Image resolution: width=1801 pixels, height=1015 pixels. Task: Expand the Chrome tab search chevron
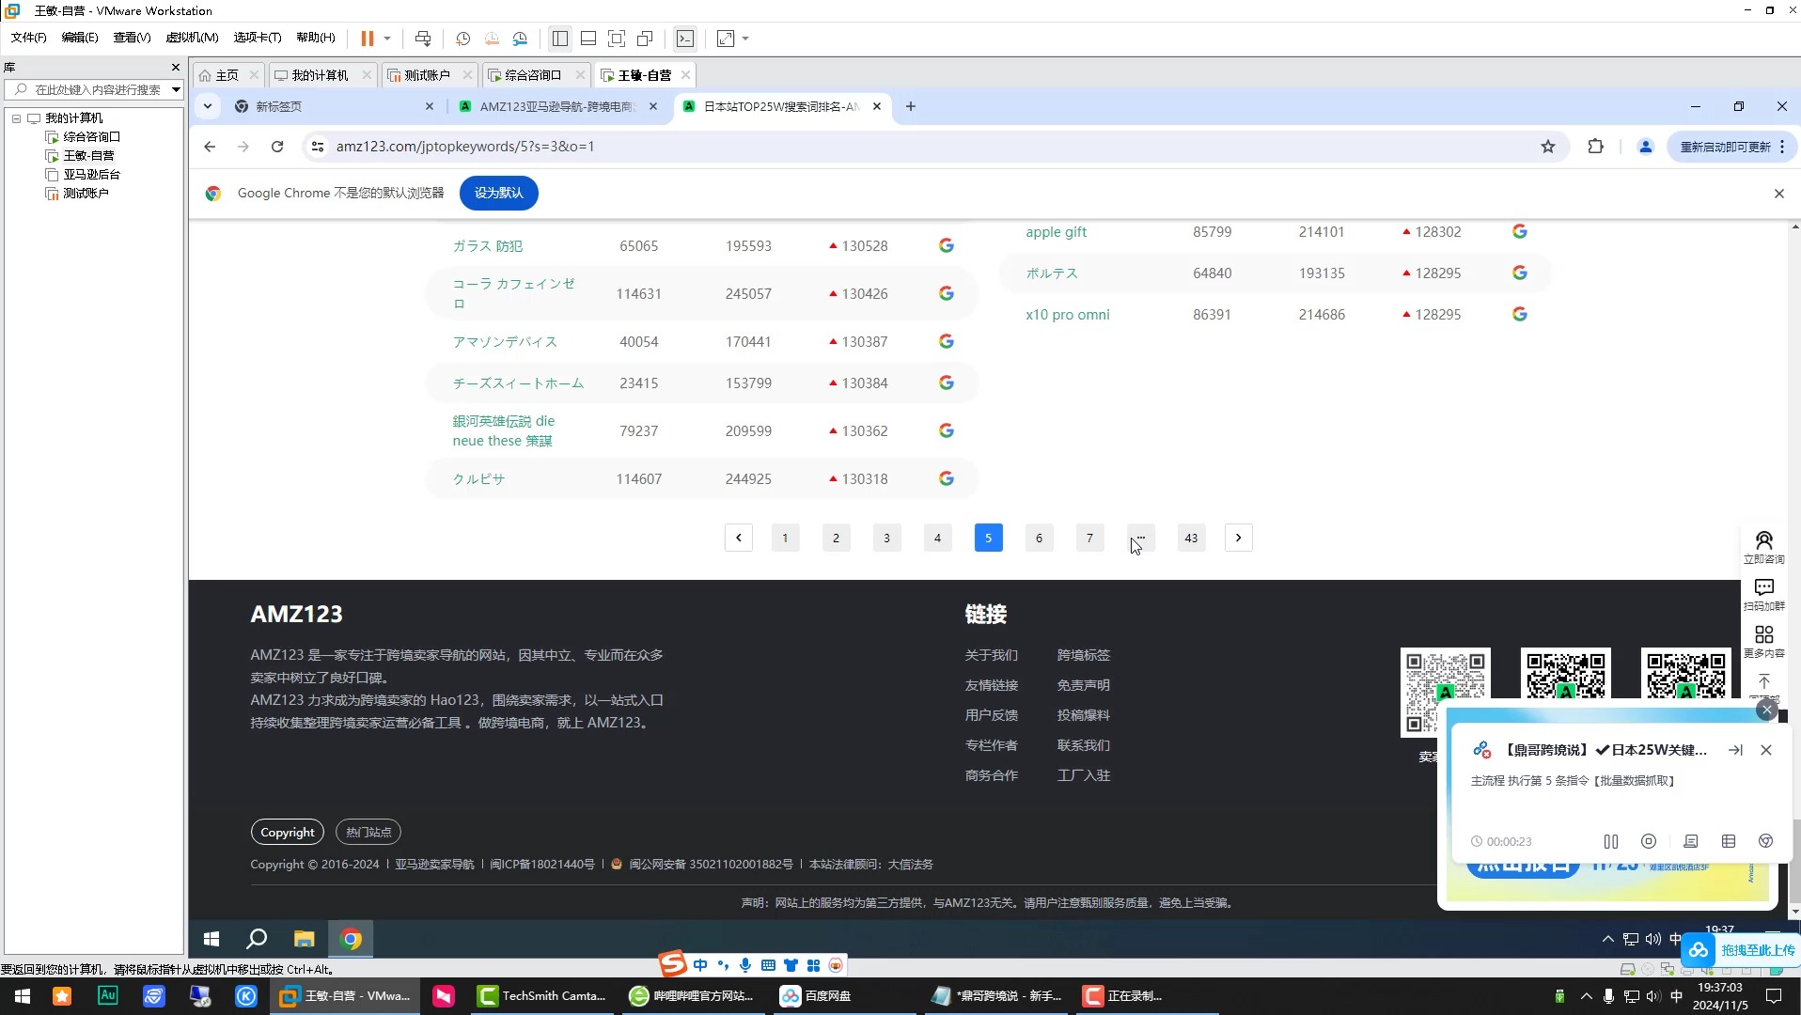tap(208, 106)
